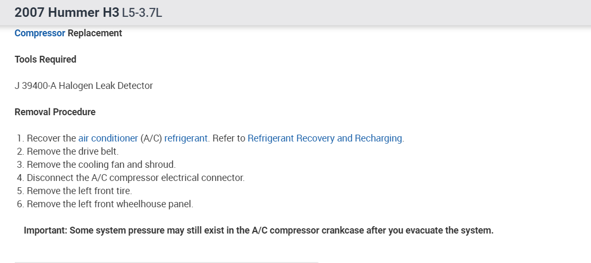Click step 6 about the wheelhouse panel
The width and height of the screenshot is (591, 263).
pos(110,204)
